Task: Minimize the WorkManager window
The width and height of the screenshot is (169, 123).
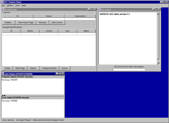Action: [x=89, y=9]
